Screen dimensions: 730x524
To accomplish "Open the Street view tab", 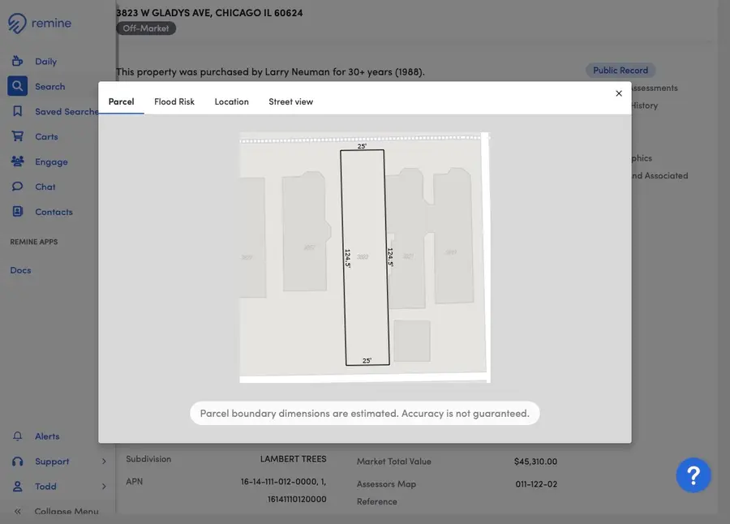I will (290, 101).
